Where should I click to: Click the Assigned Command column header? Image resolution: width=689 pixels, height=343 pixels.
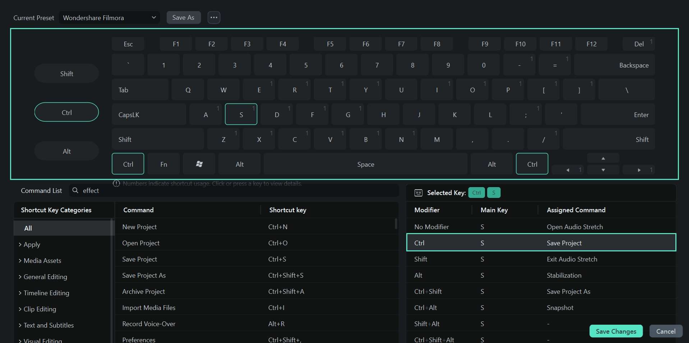pyautogui.click(x=576, y=210)
